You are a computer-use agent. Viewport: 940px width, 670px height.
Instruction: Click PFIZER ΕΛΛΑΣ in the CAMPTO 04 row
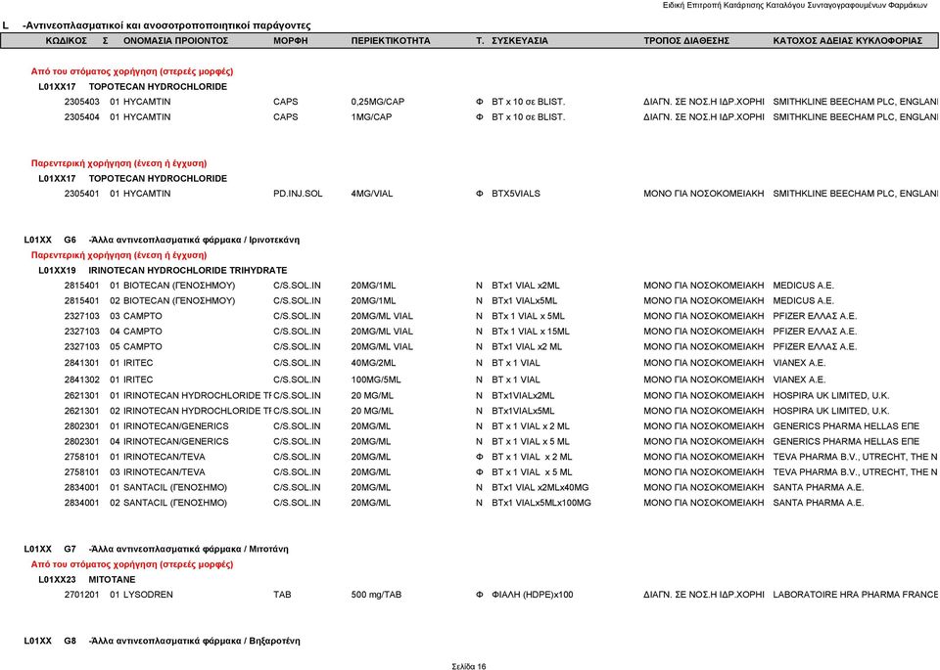(x=815, y=332)
